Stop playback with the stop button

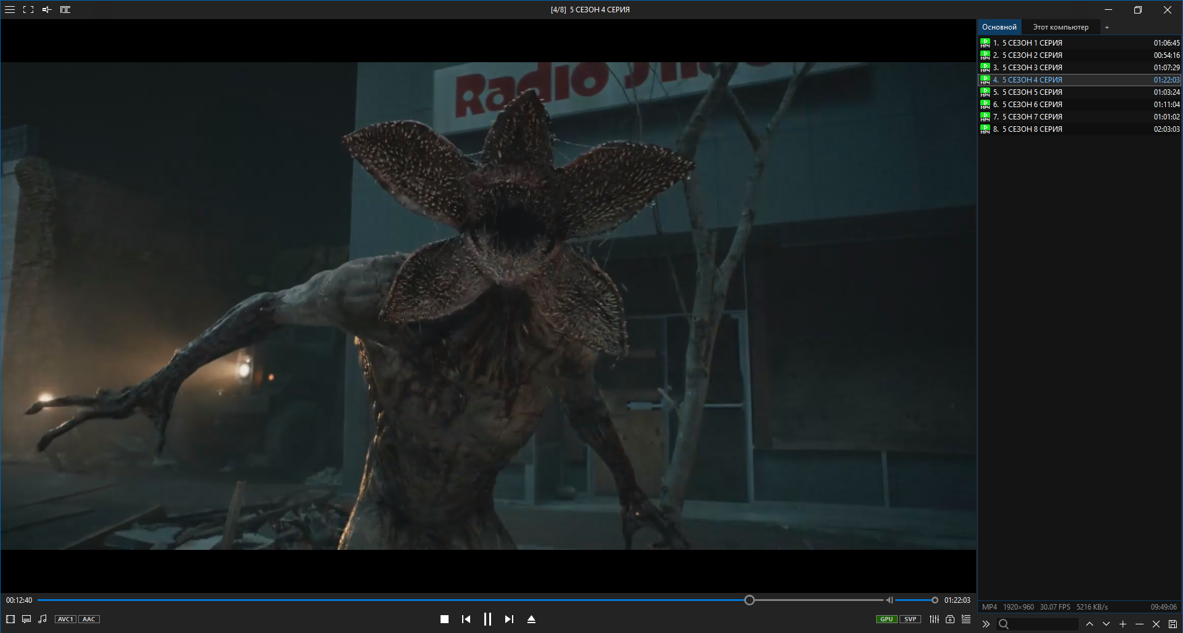pos(444,619)
